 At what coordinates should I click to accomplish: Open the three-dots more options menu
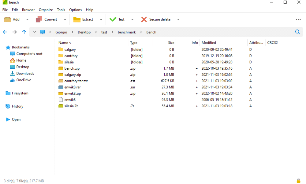(298, 20)
